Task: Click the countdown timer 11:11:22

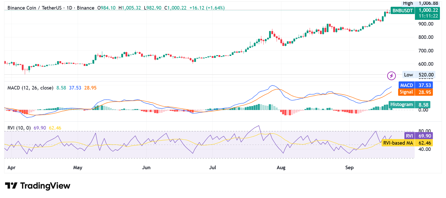Action: [x=428, y=16]
